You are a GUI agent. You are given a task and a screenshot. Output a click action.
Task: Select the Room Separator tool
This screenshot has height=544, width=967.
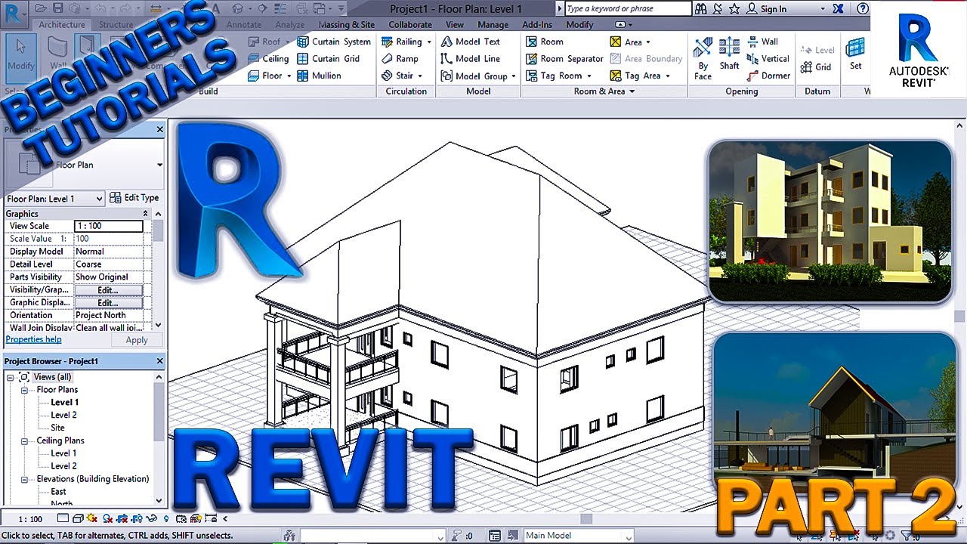564,59
